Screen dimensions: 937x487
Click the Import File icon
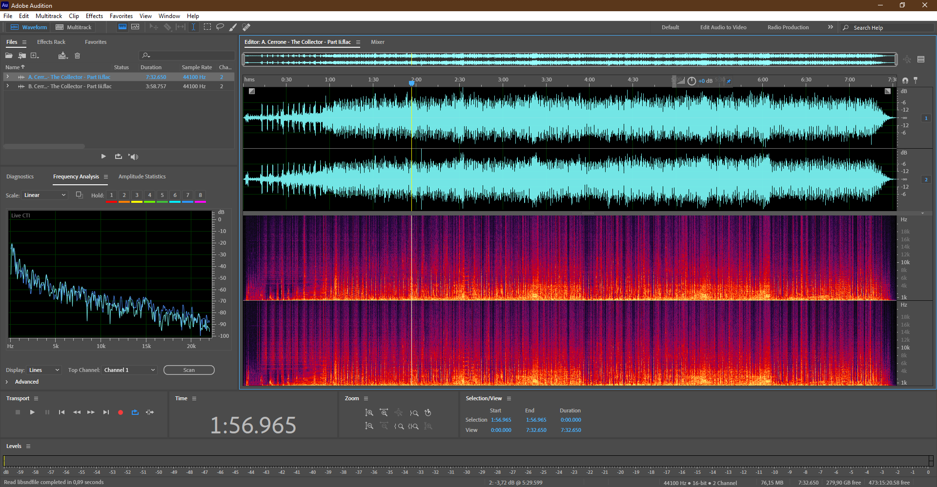[x=22, y=56]
